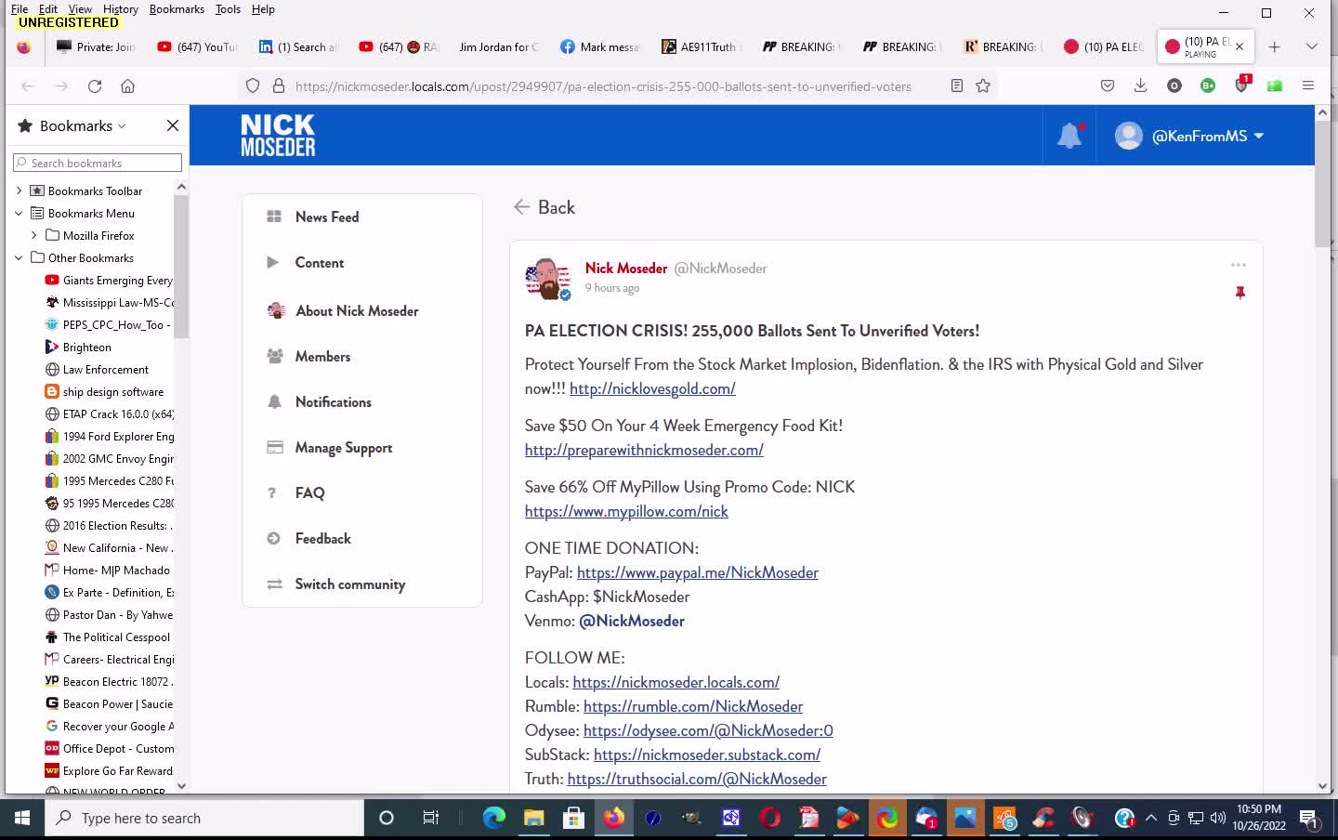Close the Bookmarks sidebar
This screenshot has width=1338, height=840.
click(172, 125)
